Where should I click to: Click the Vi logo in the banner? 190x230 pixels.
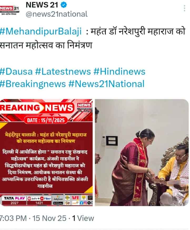click(x=75, y=198)
